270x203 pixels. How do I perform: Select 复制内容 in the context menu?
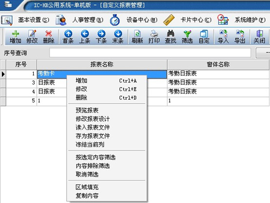(x=87, y=195)
